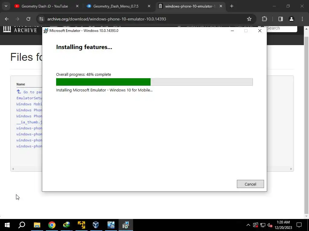The height and width of the screenshot is (231, 309).
Task: Open the network tray icon
Action: tap(263, 225)
